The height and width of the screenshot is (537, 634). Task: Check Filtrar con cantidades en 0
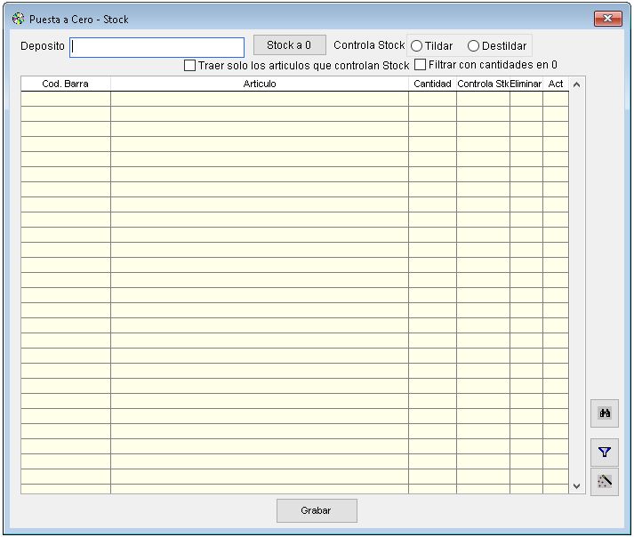pos(421,65)
